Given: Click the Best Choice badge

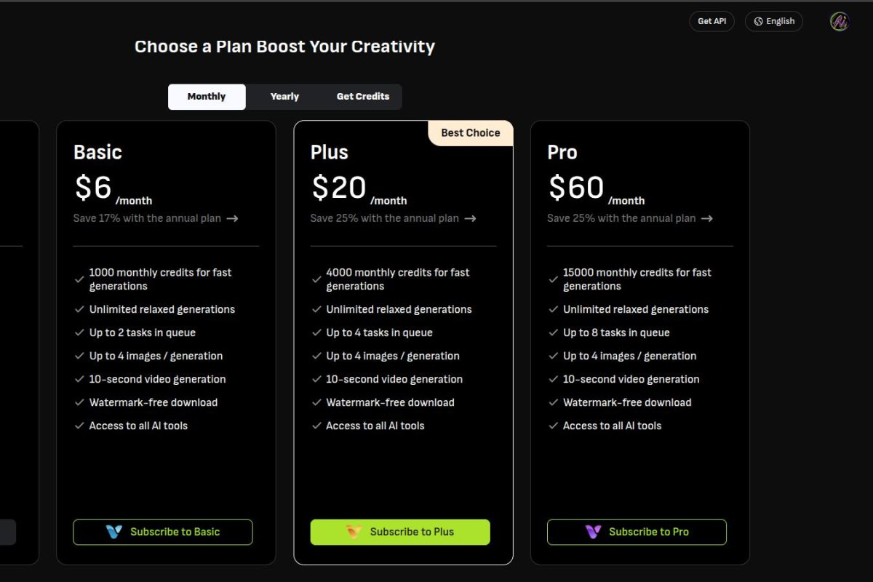Looking at the screenshot, I should (x=470, y=132).
